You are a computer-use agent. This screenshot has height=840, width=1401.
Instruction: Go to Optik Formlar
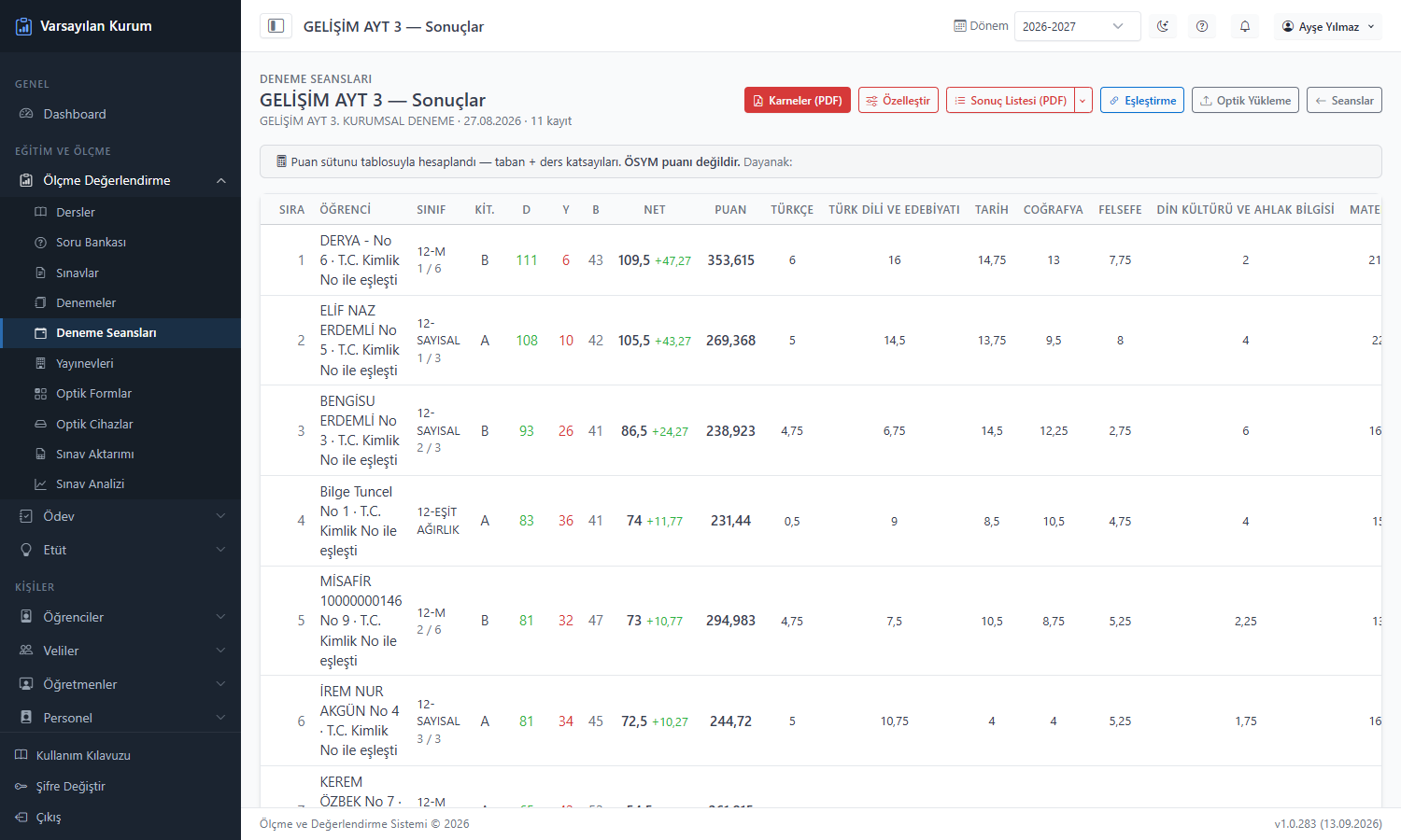(x=120, y=393)
